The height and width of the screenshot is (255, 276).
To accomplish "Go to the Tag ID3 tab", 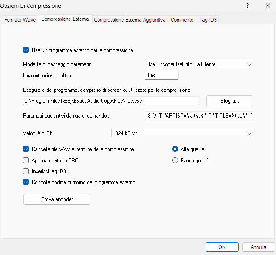I will pyautogui.click(x=208, y=20).
